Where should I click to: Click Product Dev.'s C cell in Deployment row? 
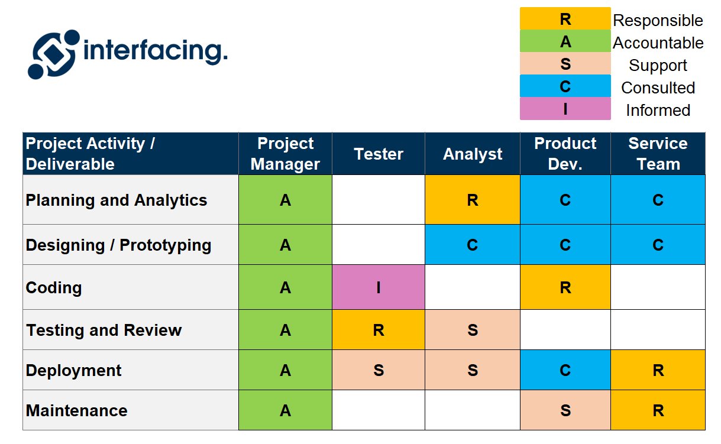pos(565,370)
